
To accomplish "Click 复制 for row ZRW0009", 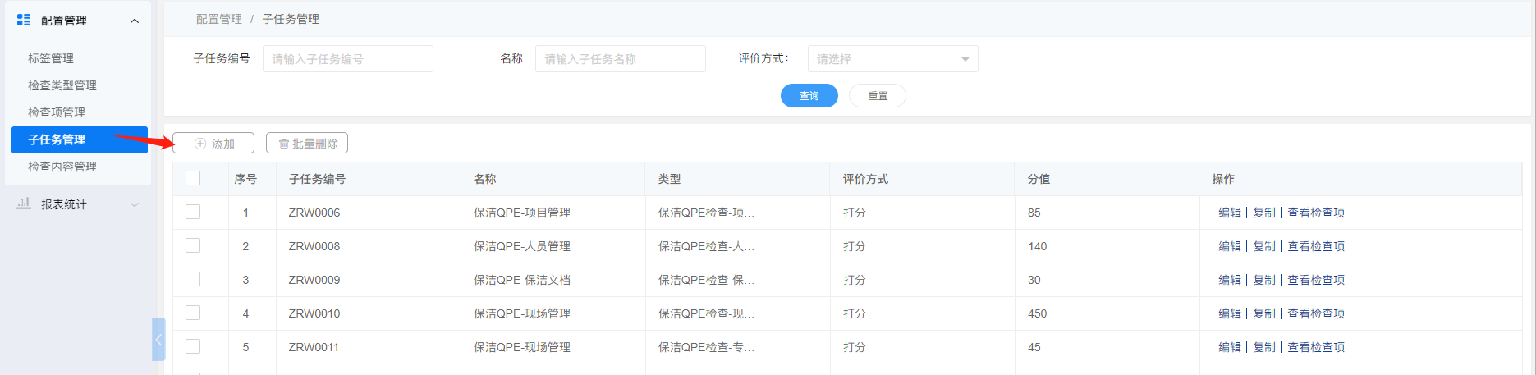I will click(x=1264, y=280).
